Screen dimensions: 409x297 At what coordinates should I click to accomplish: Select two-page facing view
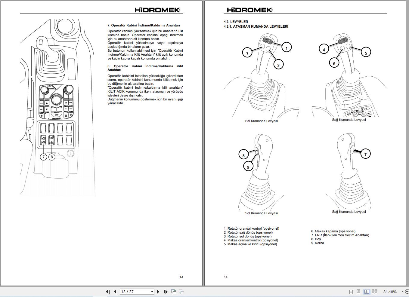click(x=367, y=292)
